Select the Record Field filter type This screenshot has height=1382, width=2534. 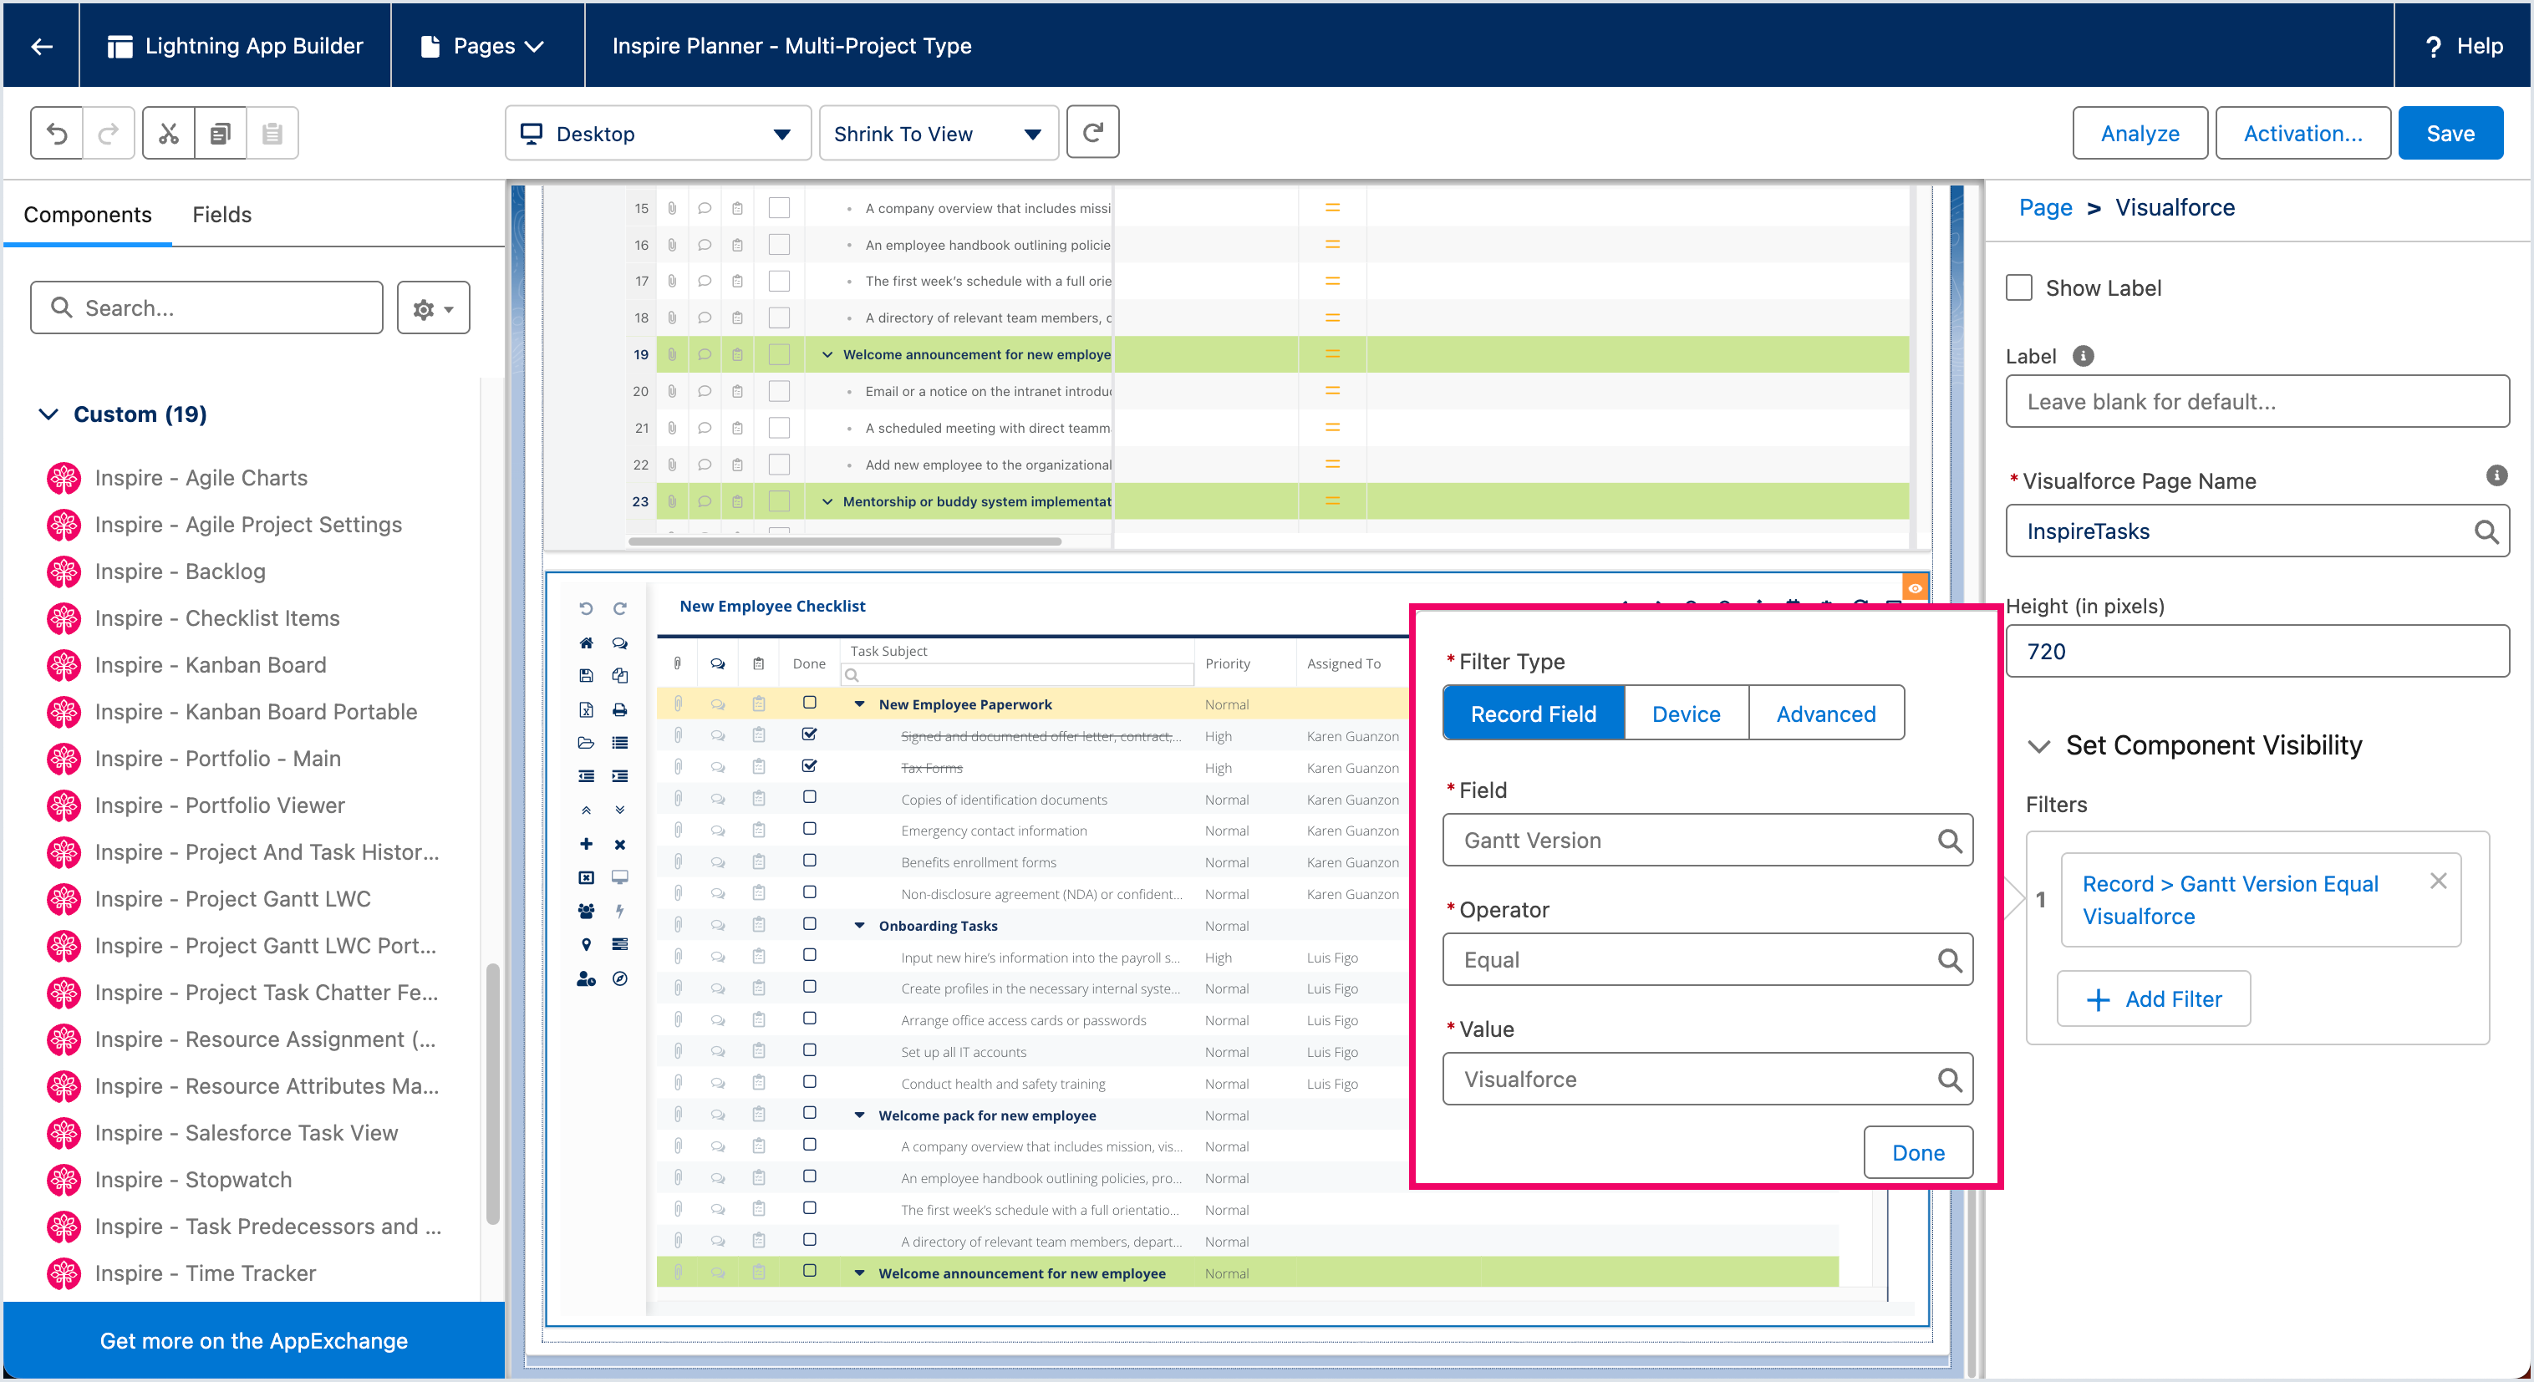(1533, 714)
